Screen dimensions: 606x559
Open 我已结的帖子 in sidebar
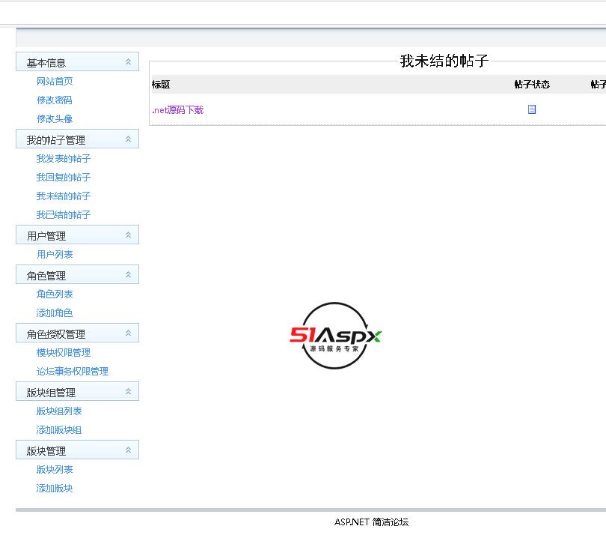[x=64, y=214]
